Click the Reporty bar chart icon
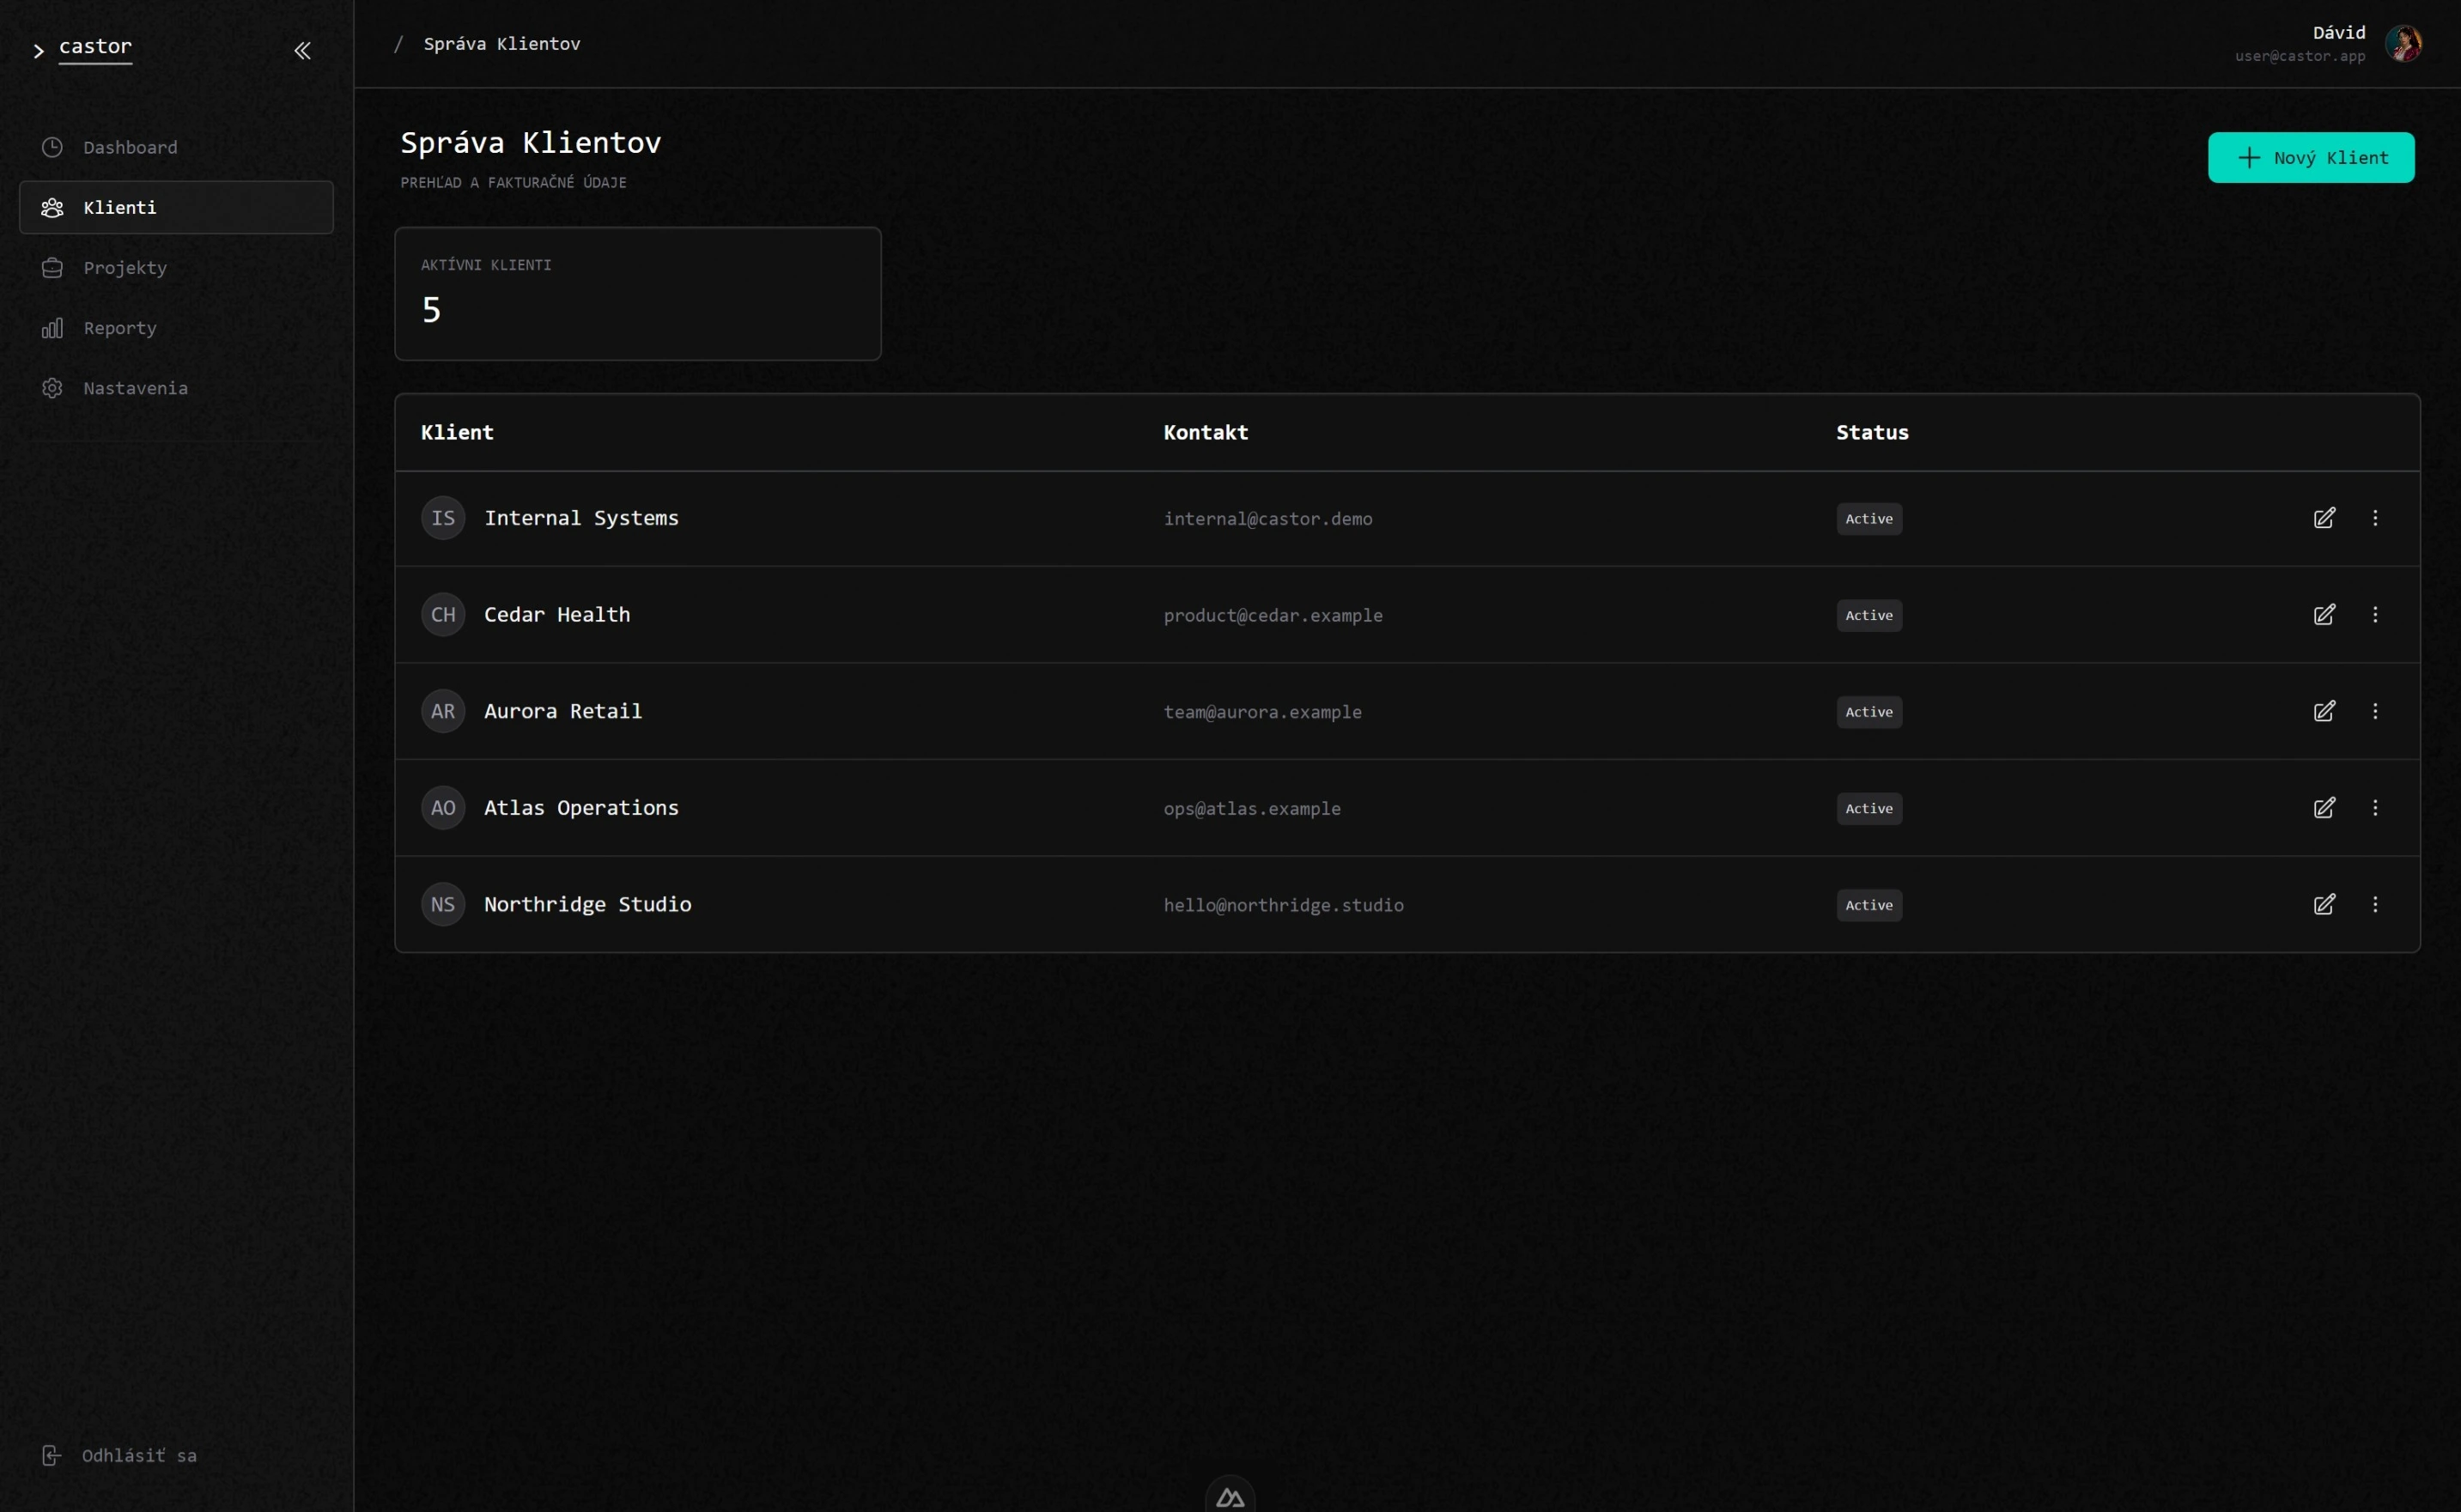 (52, 327)
